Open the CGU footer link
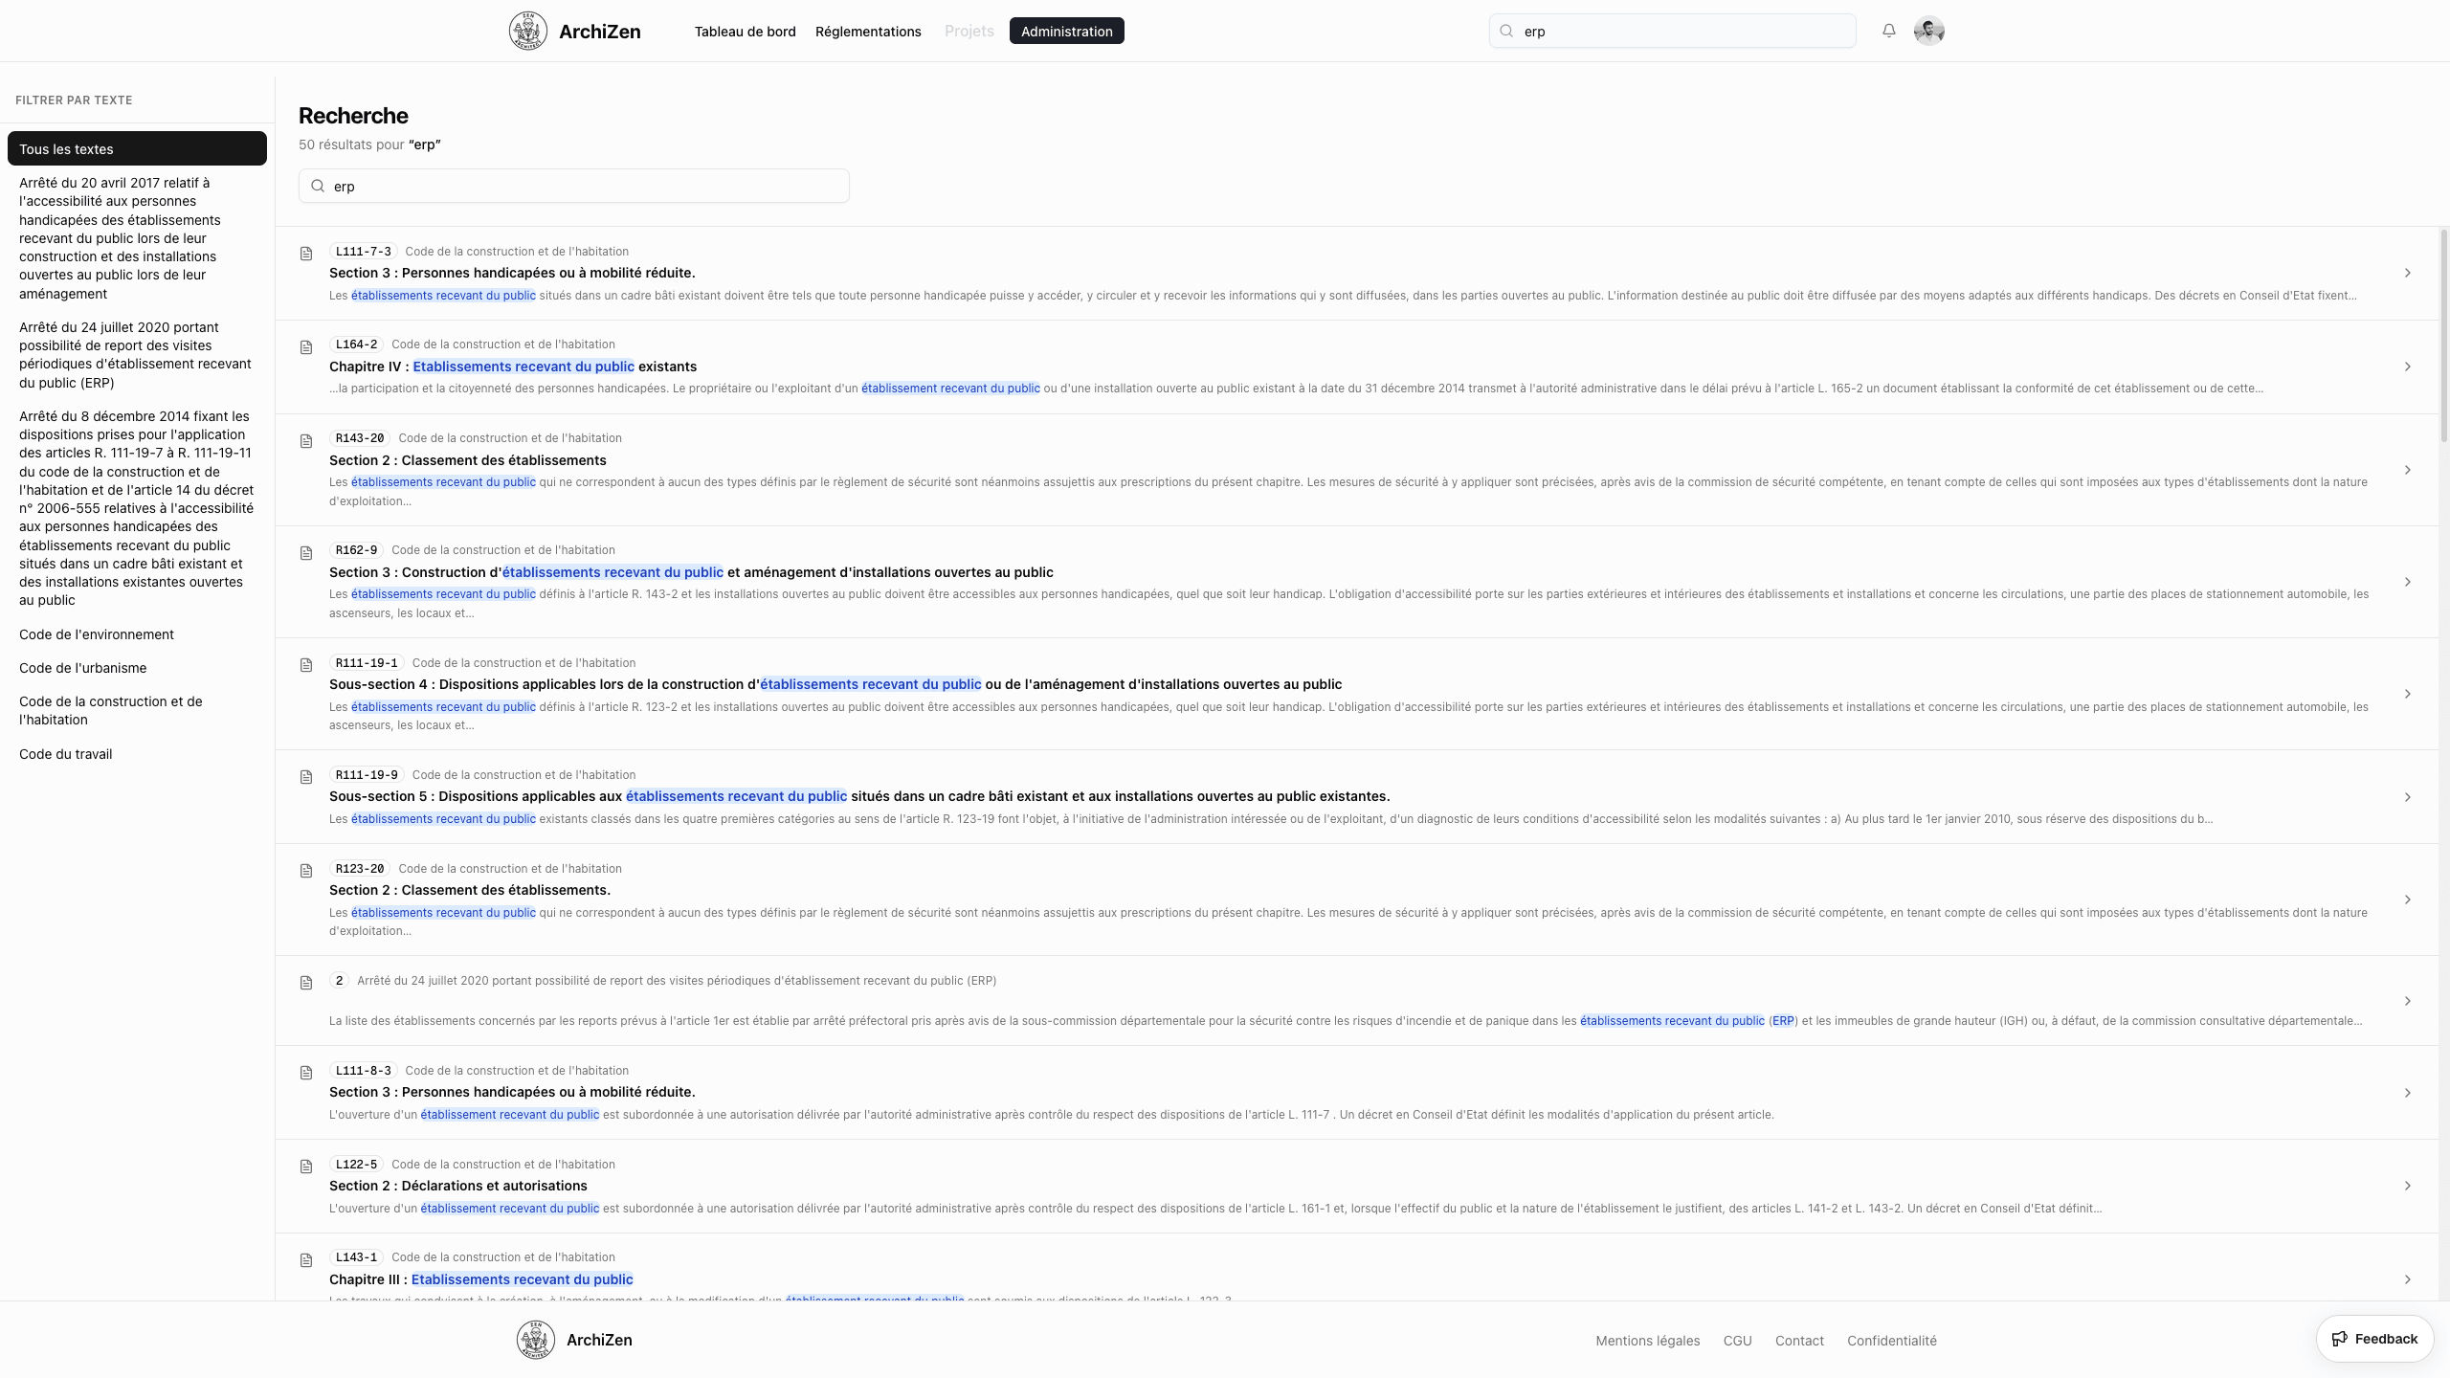This screenshot has height=1378, width=2450. pos(1737,1341)
